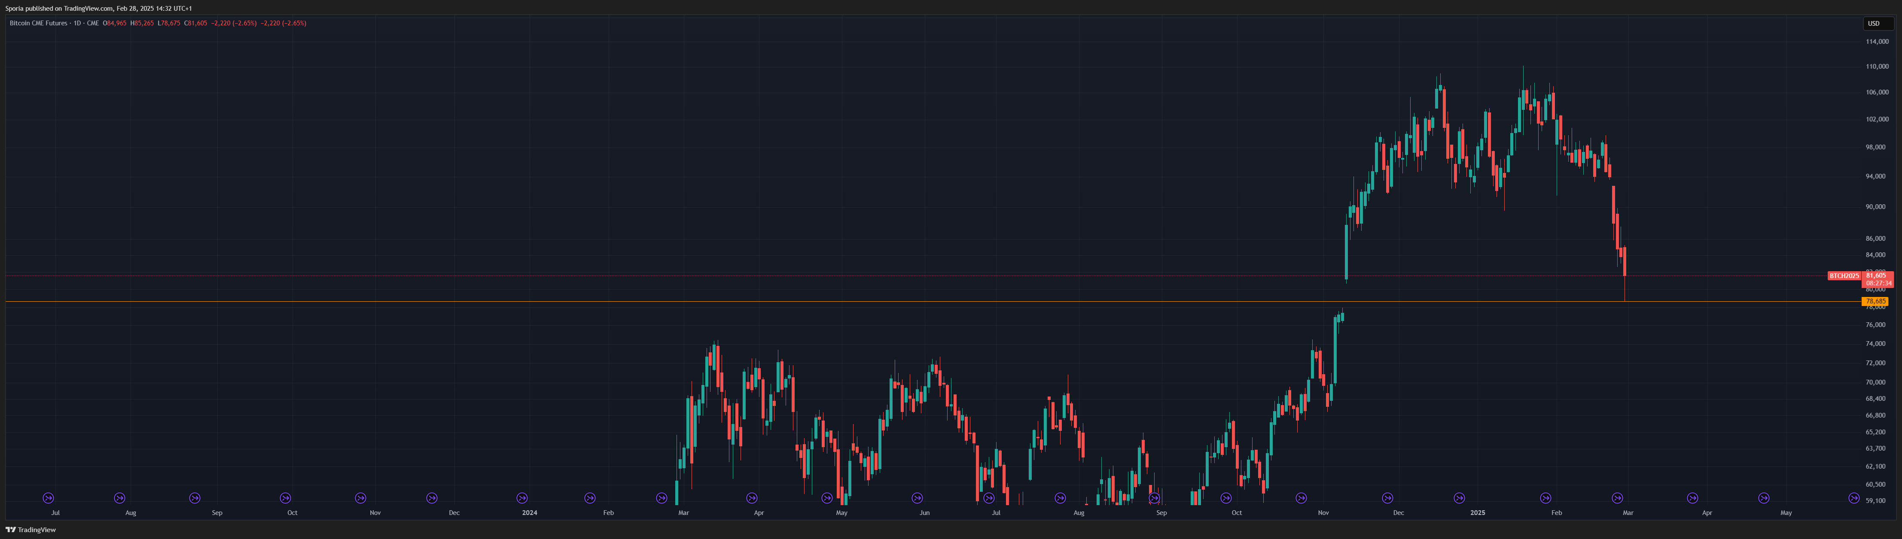This screenshot has width=1902, height=539.
Task: Click the red BTCH2025 symbol label
Action: (1844, 276)
